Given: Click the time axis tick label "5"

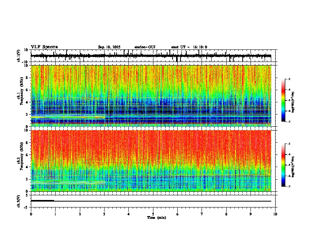Looking at the screenshot, I should tap(153, 214).
